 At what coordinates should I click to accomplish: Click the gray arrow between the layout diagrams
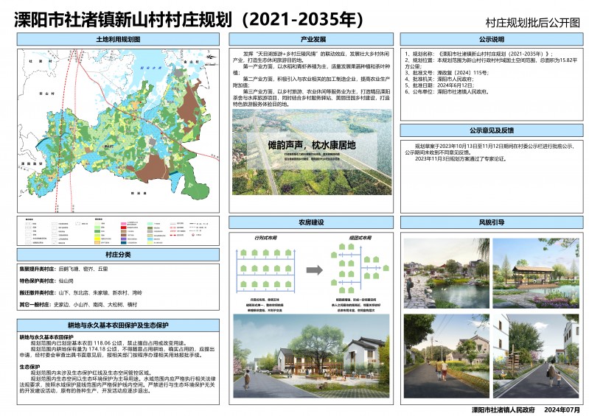point(315,269)
